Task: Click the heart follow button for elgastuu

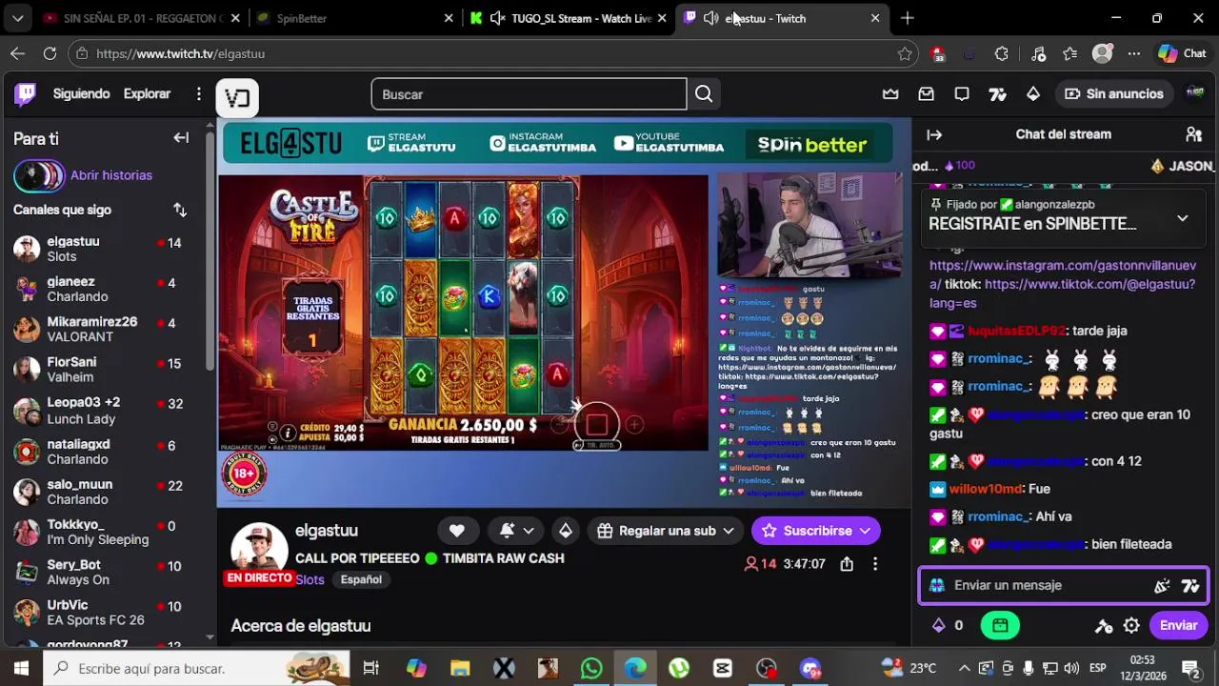Action: coord(457,531)
